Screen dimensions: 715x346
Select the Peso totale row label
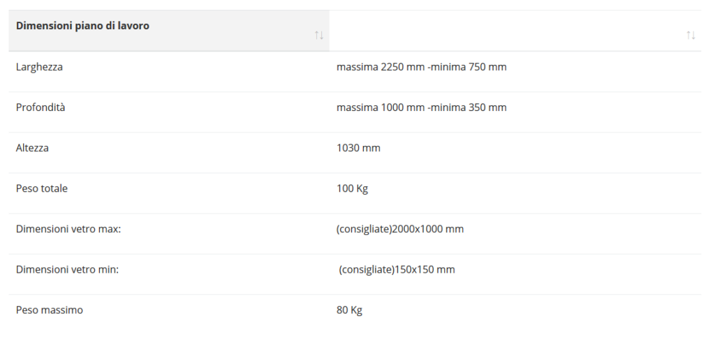click(x=42, y=188)
